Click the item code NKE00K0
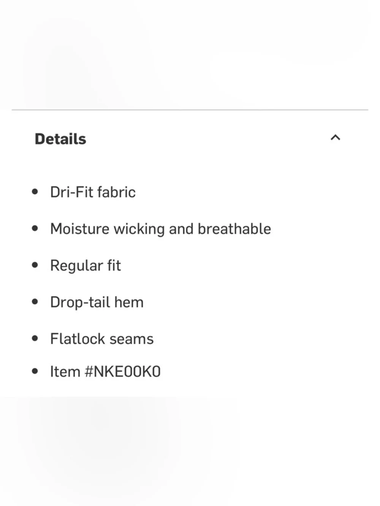The image size is (380, 506). pos(127,371)
